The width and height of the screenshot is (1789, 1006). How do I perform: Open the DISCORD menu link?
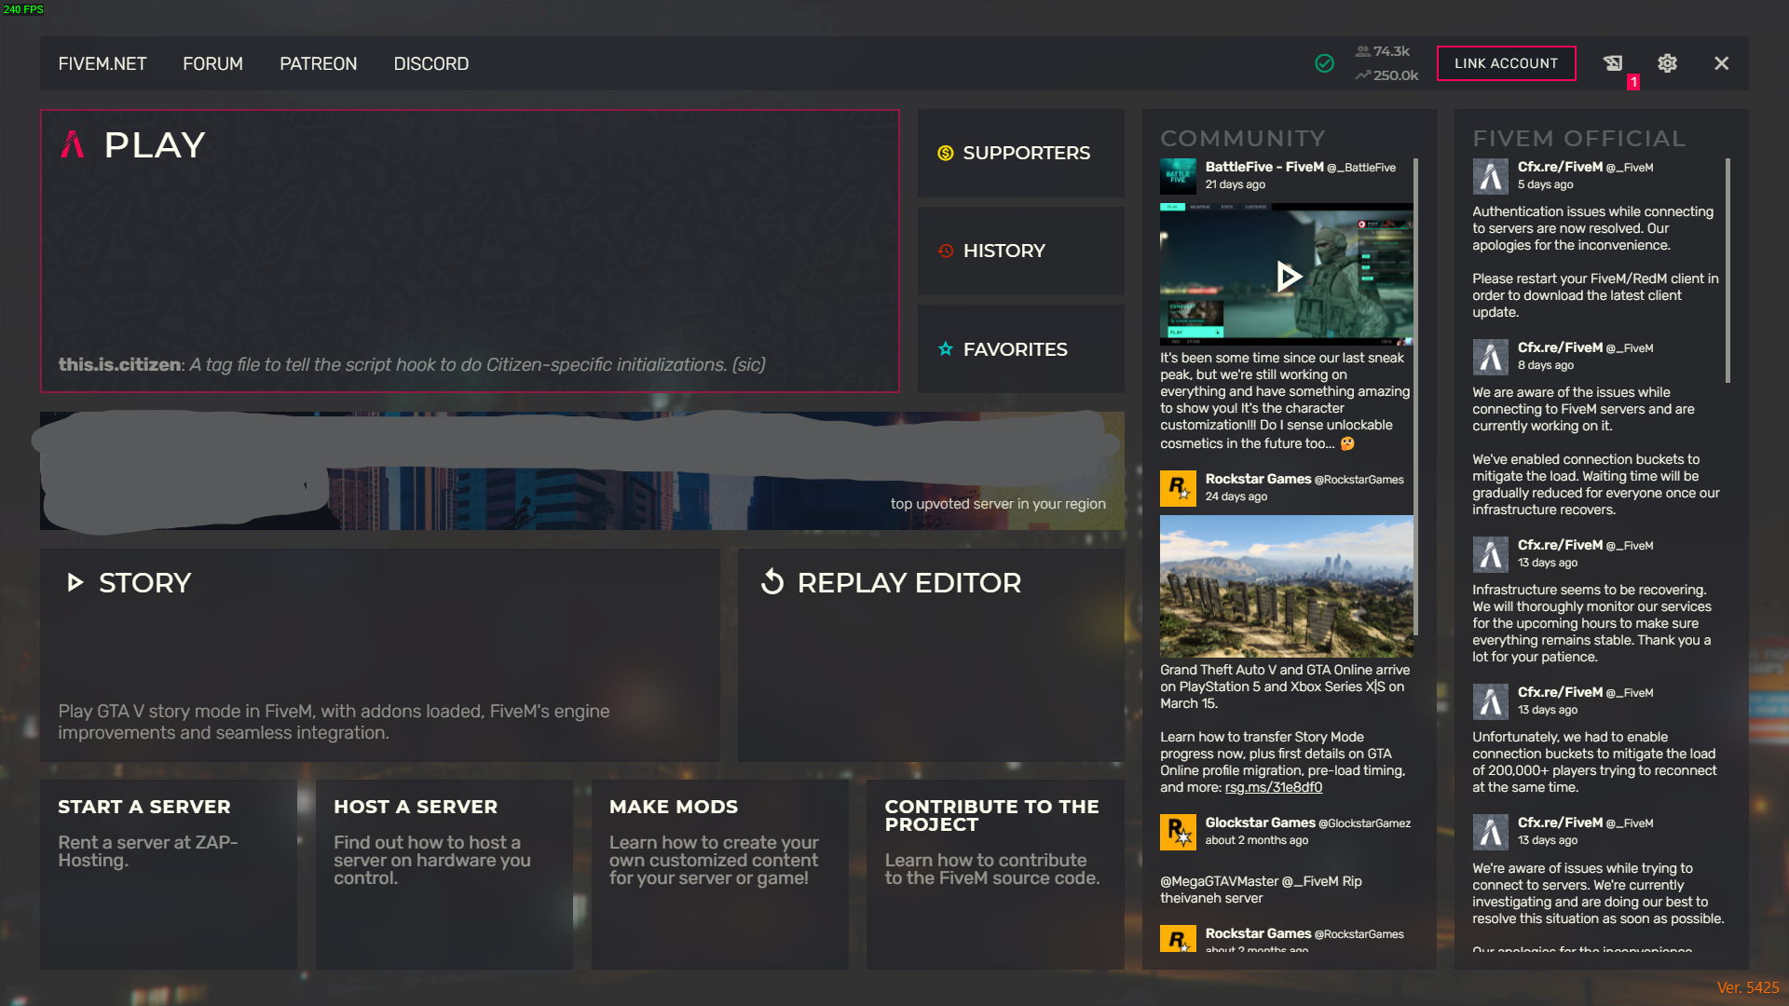(430, 64)
